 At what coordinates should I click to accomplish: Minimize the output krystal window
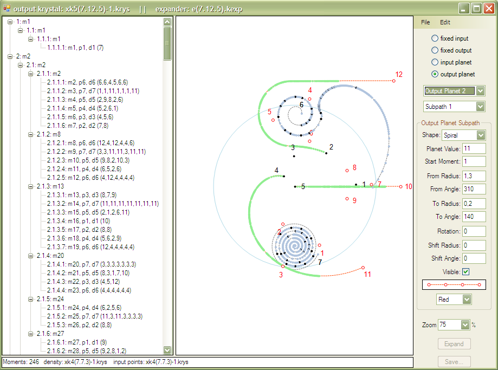click(x=464, y=8)
